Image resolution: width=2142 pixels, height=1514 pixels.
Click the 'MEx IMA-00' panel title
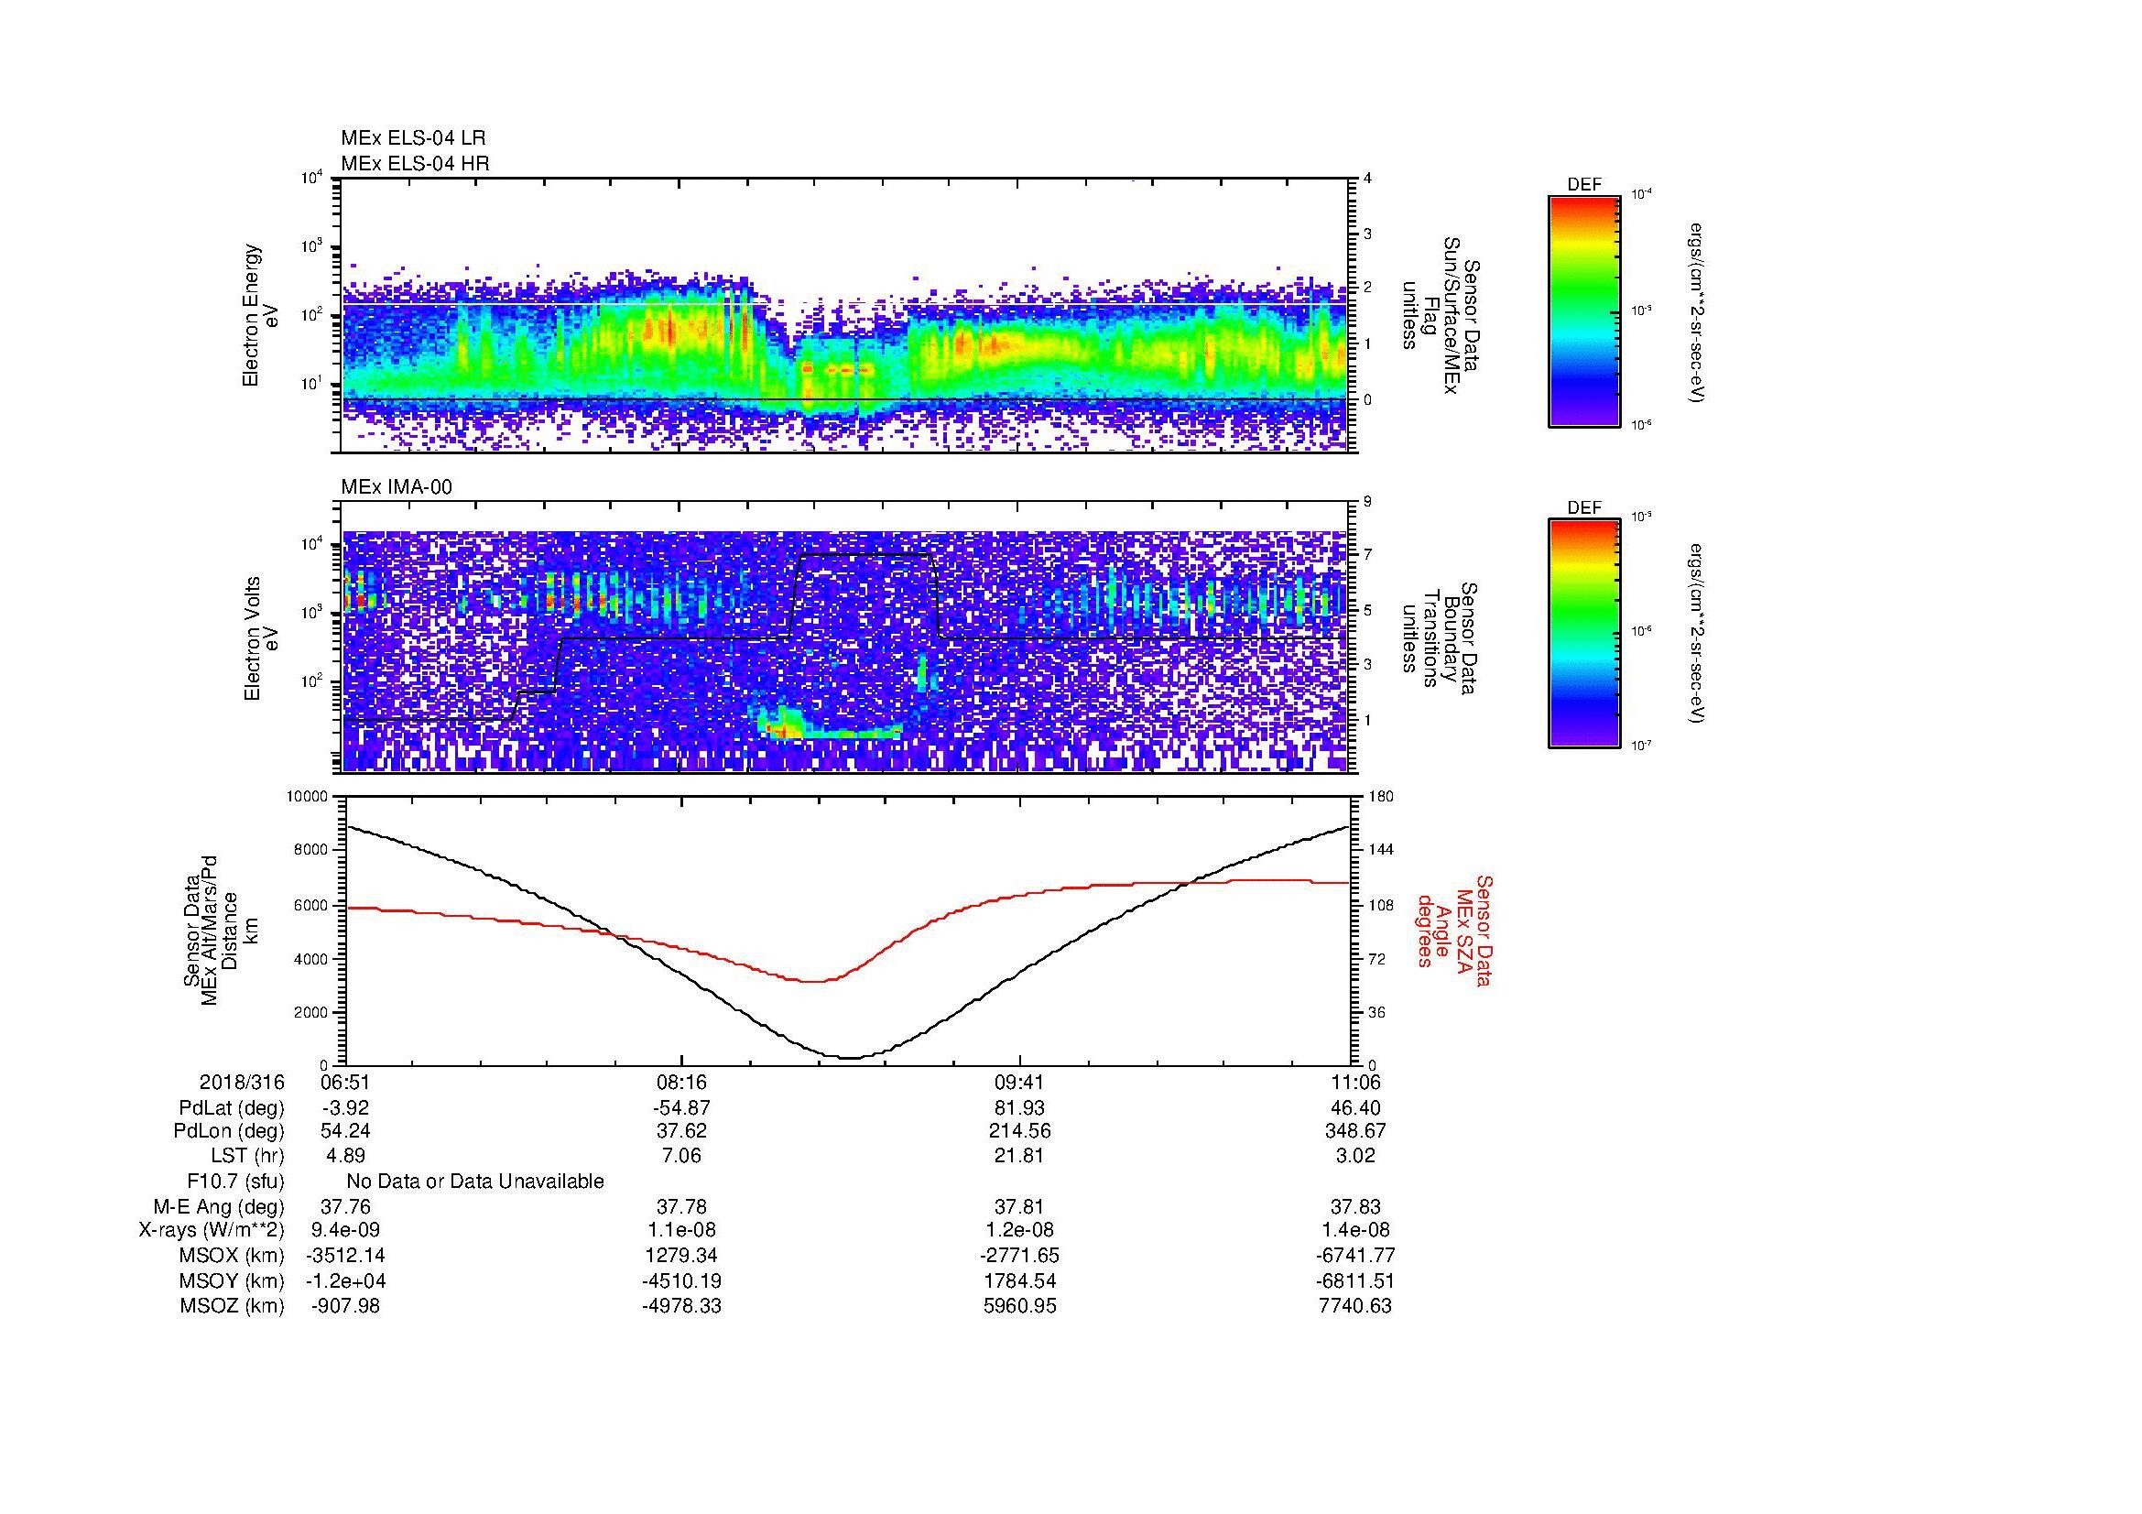click(x=397, y=487)
